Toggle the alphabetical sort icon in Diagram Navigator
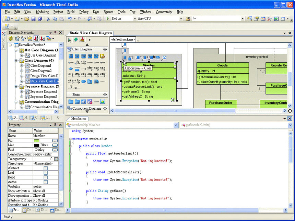The image size is (295, 221). [36, 38]
